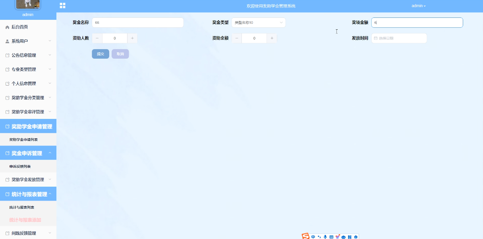The width and height of the screenshot is (483, 239).
Task: Toggle the punctuation mode icon in IME bar
Action: tap(319, 237)
